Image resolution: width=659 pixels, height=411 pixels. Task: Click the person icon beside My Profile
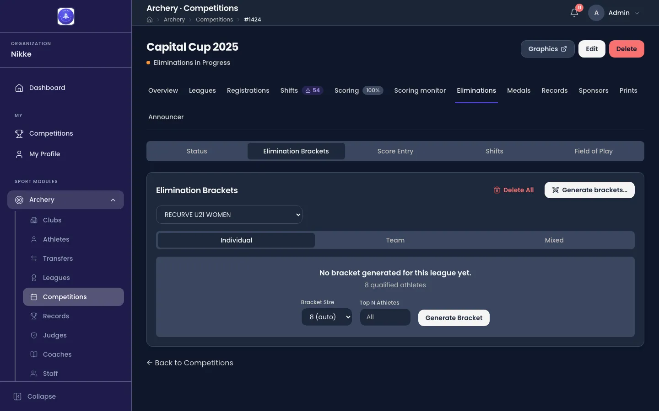coord(19,154)
